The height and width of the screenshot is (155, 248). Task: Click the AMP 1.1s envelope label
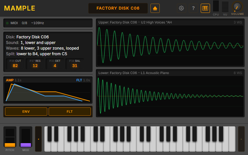pos(14,80)
